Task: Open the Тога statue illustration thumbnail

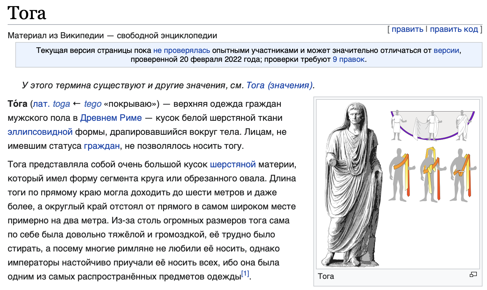Action: click(x=398, y=184)
